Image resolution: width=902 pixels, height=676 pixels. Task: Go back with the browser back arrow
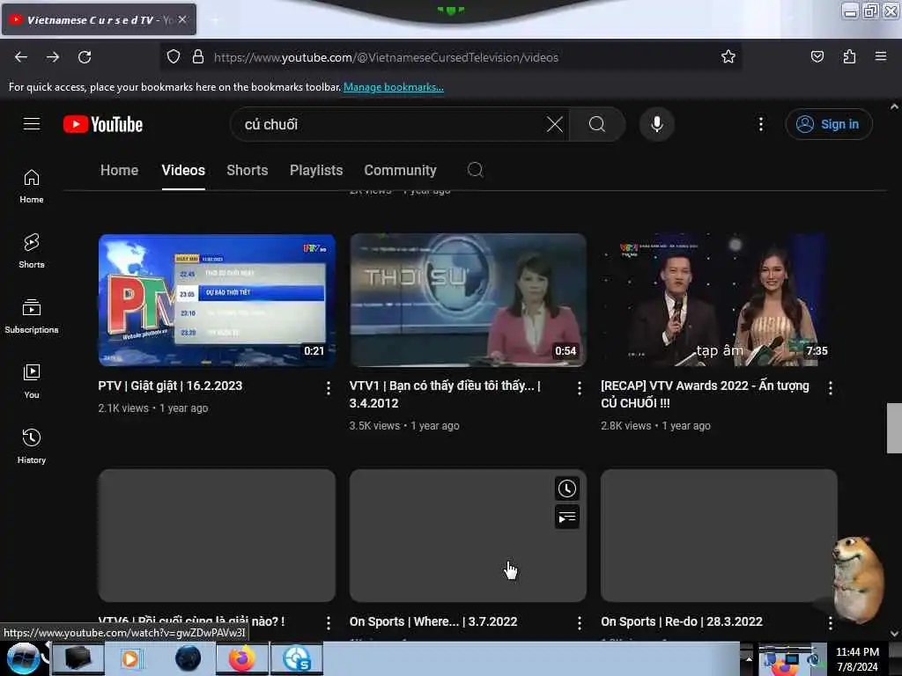click(x=21, y=57)
